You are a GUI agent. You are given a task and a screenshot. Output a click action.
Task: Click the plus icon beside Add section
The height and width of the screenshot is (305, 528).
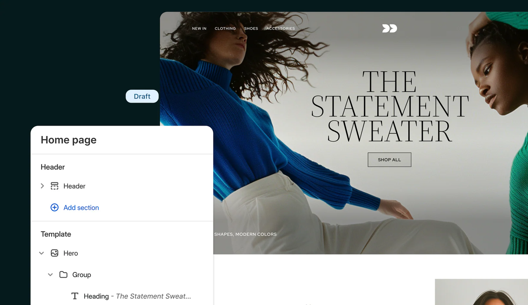[54, 208]
